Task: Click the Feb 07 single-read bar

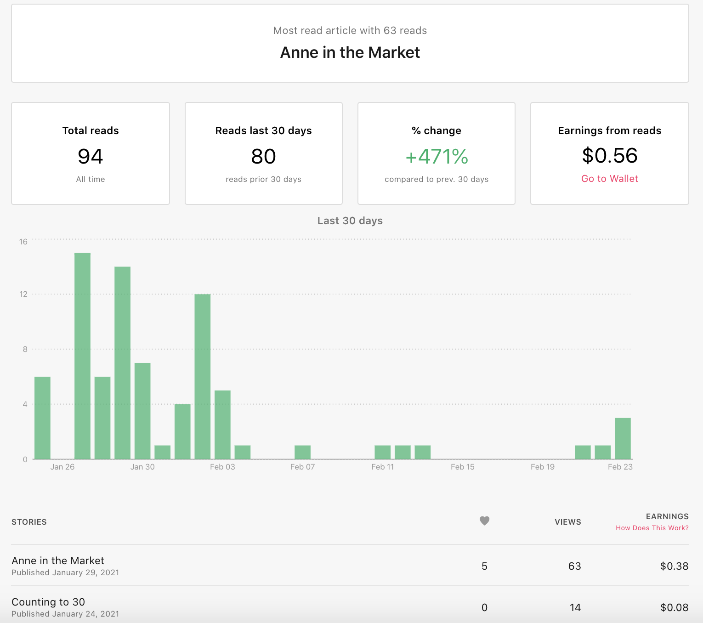Action: 302,452
